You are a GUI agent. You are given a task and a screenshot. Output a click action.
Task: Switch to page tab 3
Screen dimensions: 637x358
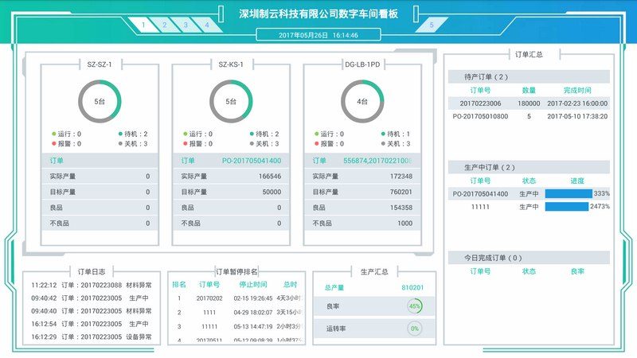coord(186,25)
